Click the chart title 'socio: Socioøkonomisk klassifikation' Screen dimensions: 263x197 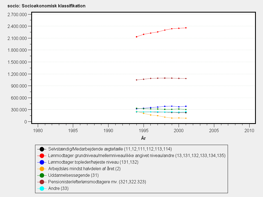click(46, 6)
